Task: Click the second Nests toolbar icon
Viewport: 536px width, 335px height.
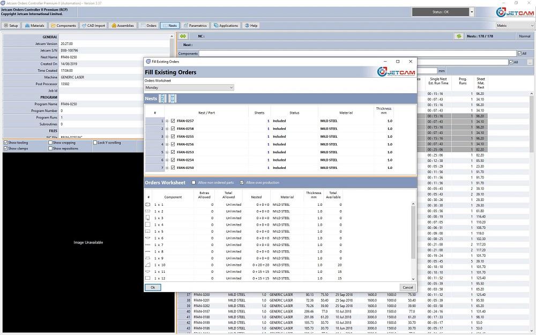Action: (x=172, y=99)
